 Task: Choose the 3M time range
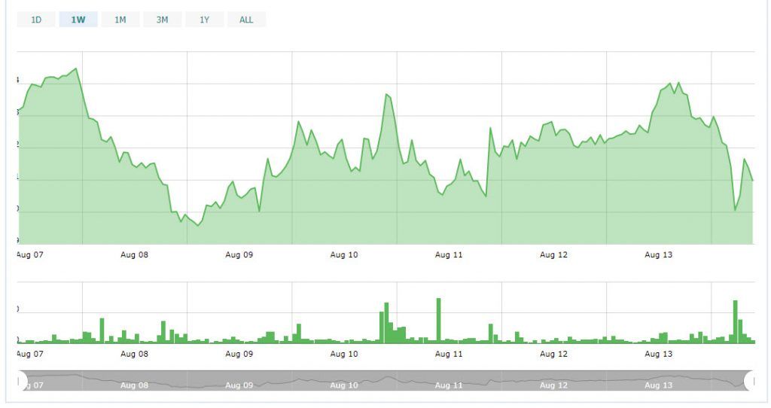point(163,20)
